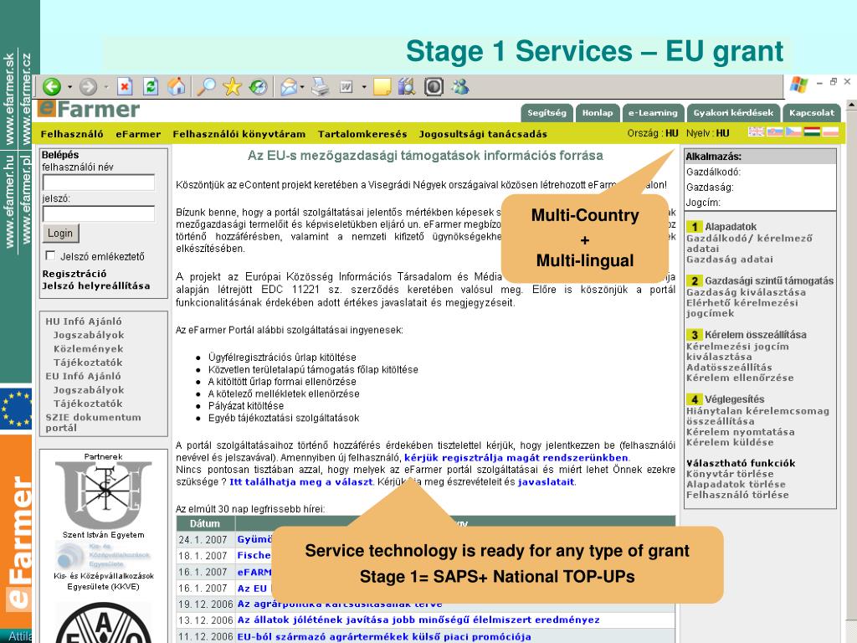Viewport: 857px width, 643px height.
Task: Click the Felhasználó törlése link
Action: click(x=738, y=495)
